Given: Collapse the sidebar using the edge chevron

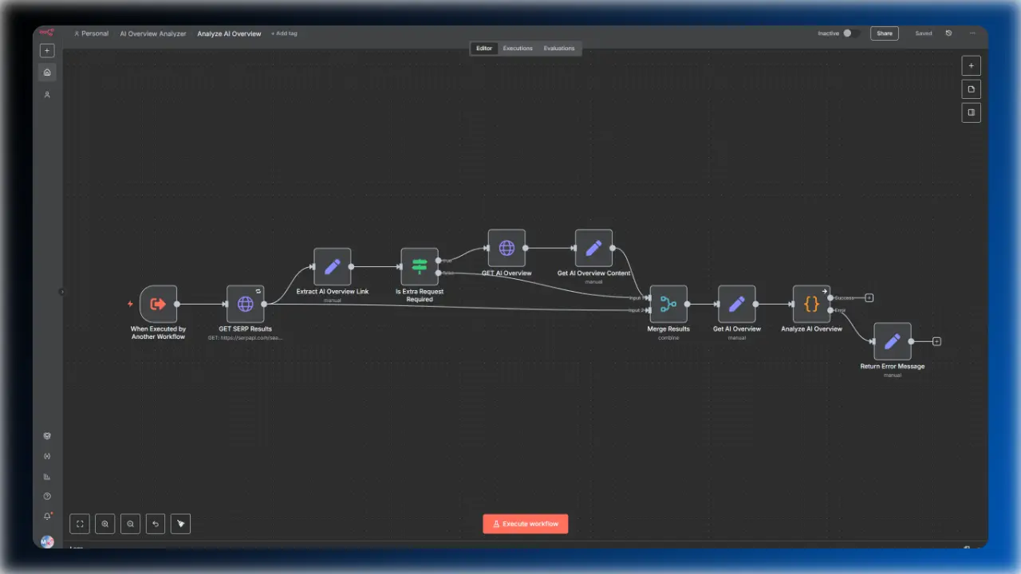Looking at the screenshot, I should tap(61, 290).
